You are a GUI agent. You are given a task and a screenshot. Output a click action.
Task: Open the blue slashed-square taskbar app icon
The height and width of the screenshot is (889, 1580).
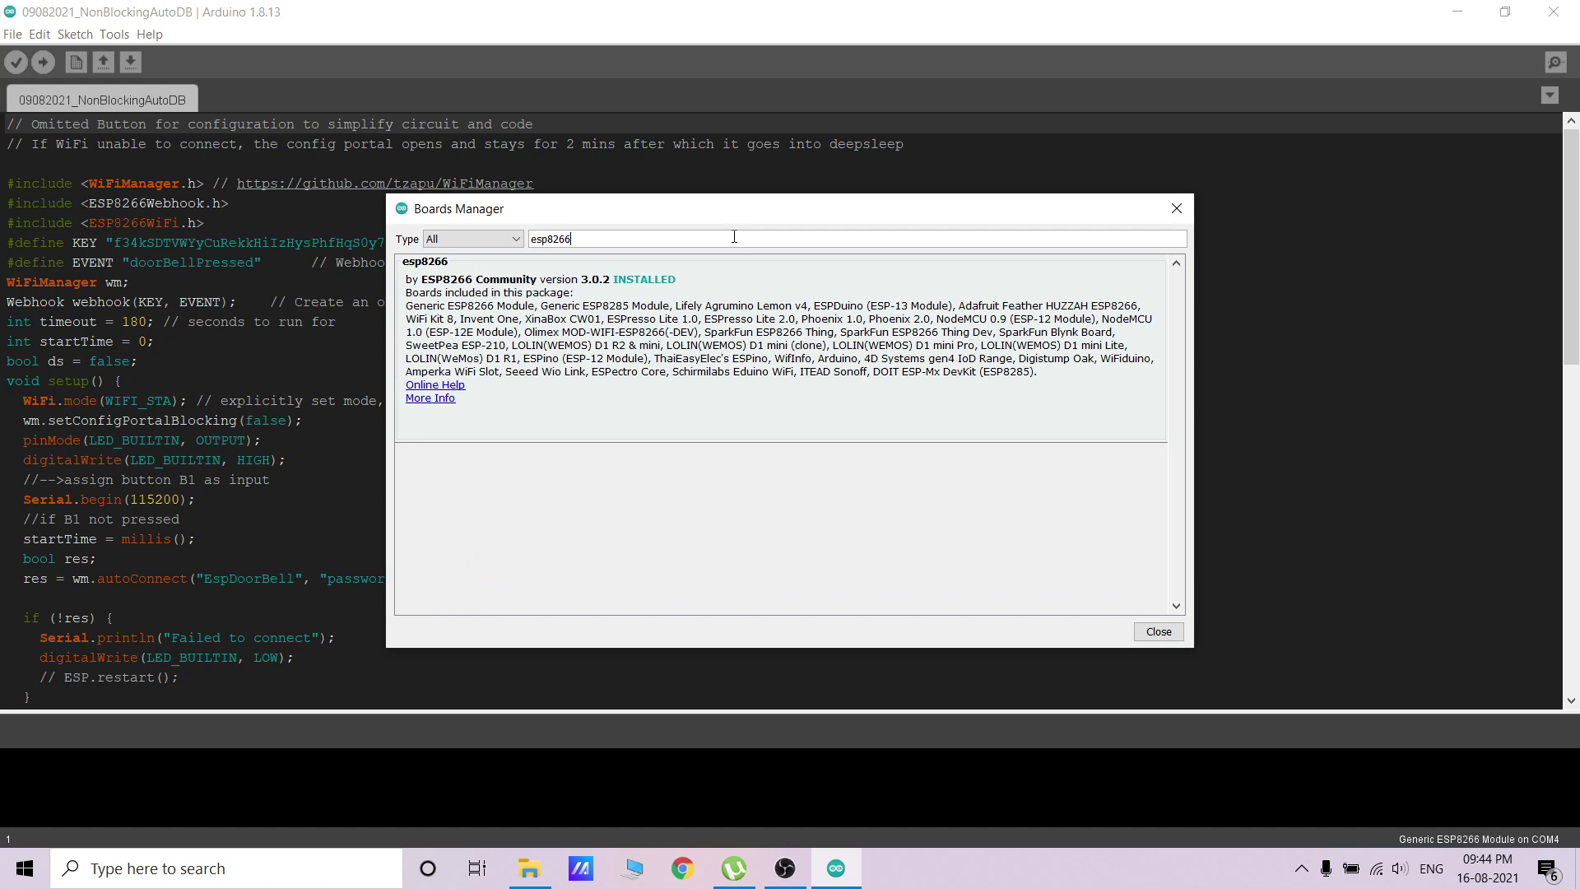coord(580,869)
